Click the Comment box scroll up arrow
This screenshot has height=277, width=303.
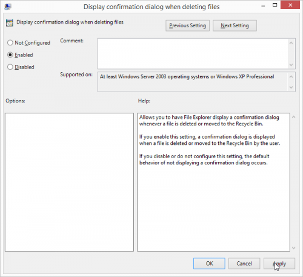coord(291,43)
